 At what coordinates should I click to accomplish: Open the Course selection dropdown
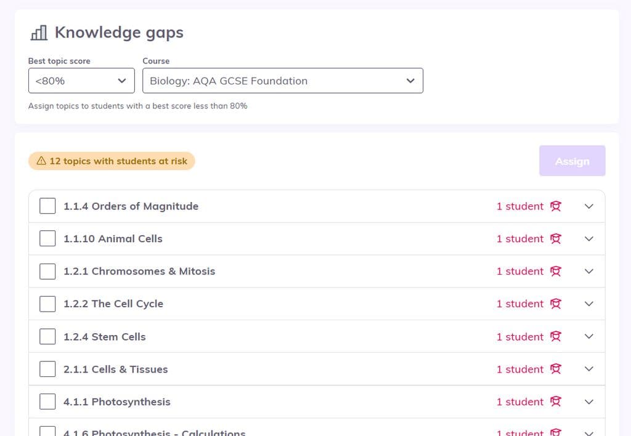tap(282, 80)
